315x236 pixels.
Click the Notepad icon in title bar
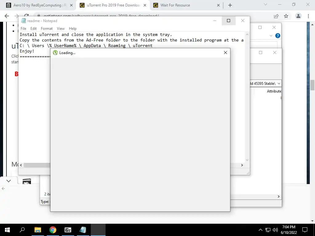tap(23, 21)
